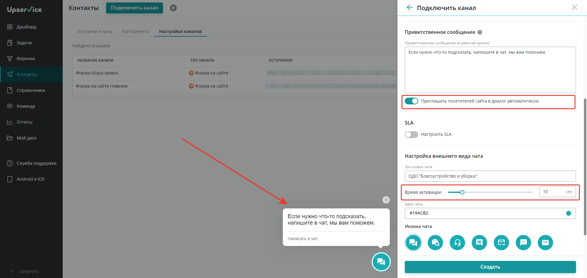Click the ТИП КАНАЛА column header
587x278 pixels.
[202, 60]
